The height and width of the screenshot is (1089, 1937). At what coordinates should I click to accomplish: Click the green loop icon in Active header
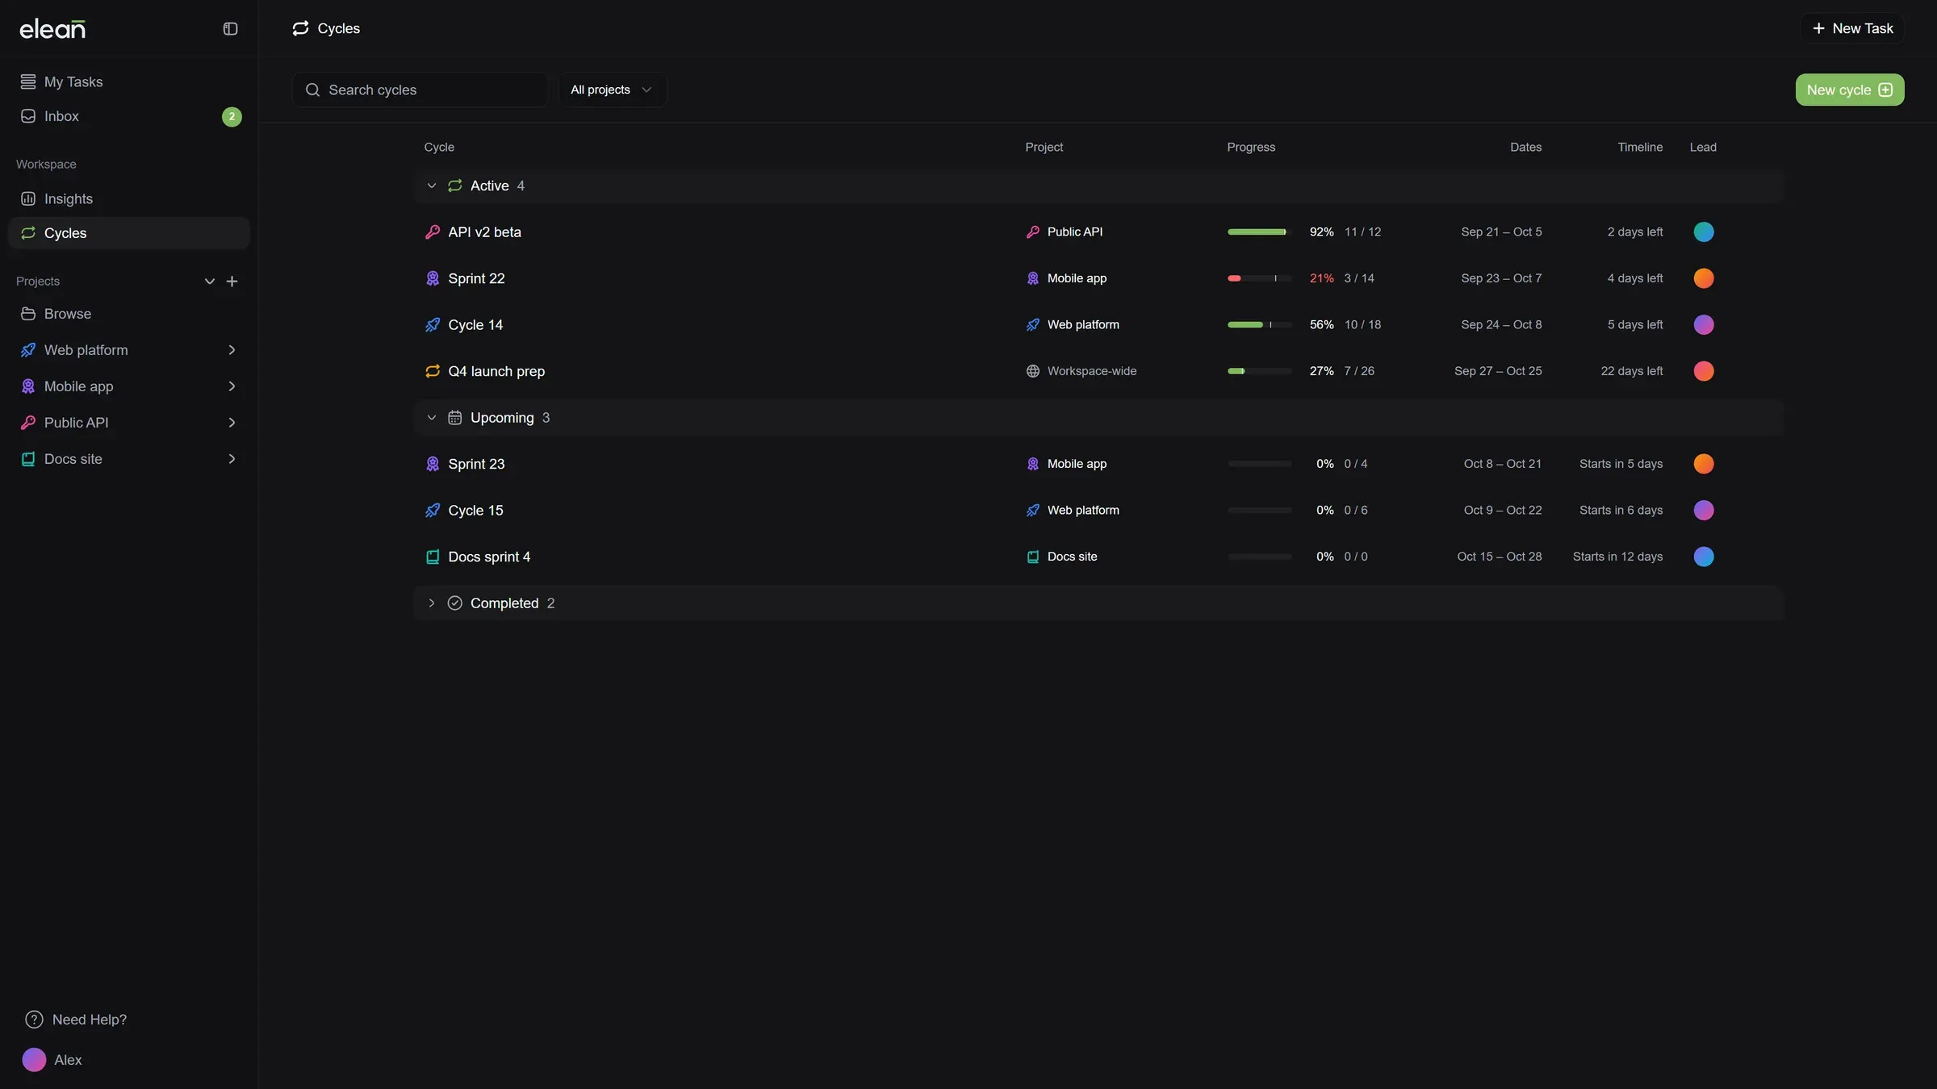(455, 186)
